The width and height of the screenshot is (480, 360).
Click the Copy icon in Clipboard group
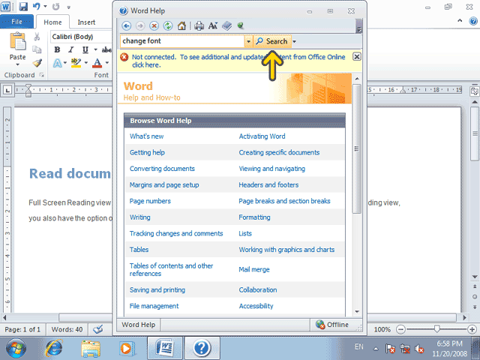pyautogui.click(x=37, y=49)
